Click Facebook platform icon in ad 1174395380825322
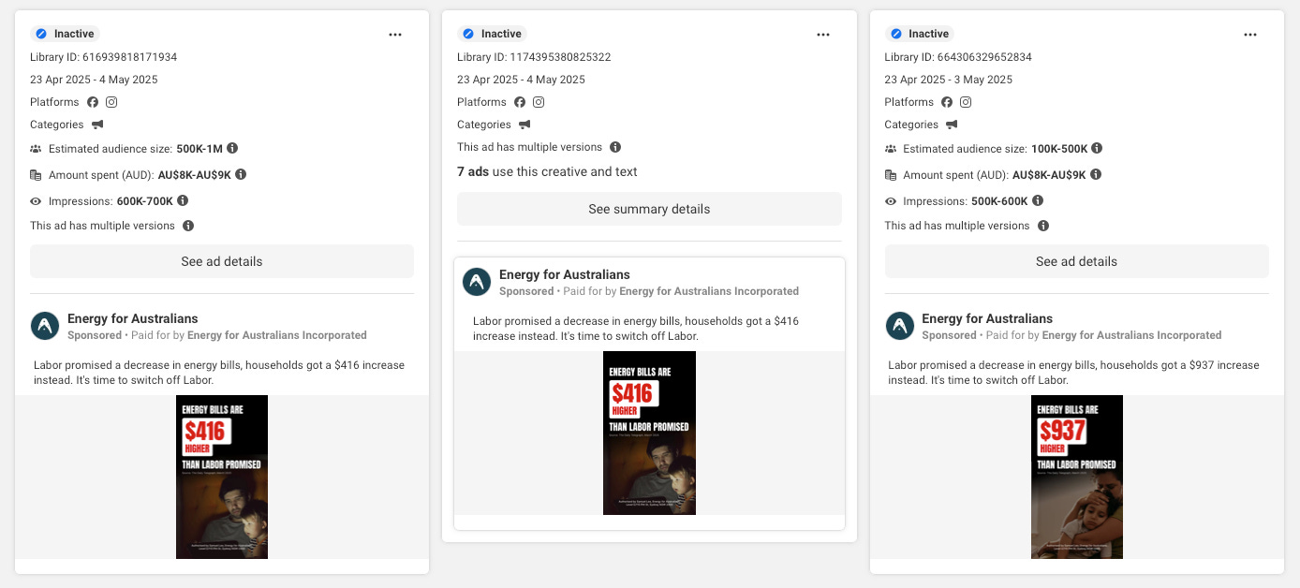1300x588 pixels. coord(520,102)
